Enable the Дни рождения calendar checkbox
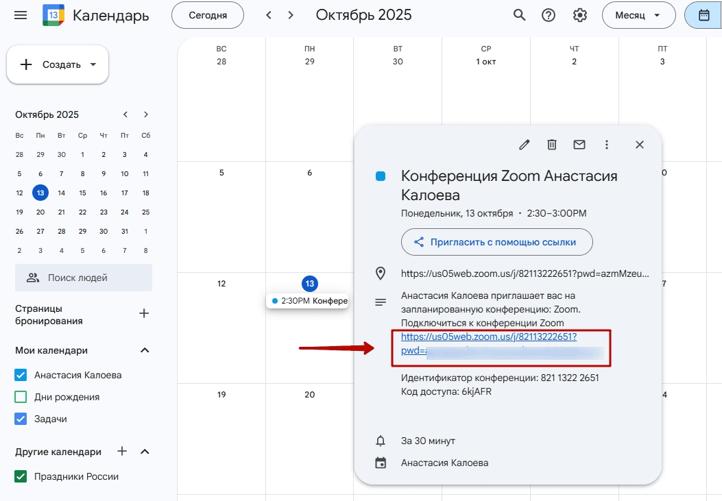 21,397
